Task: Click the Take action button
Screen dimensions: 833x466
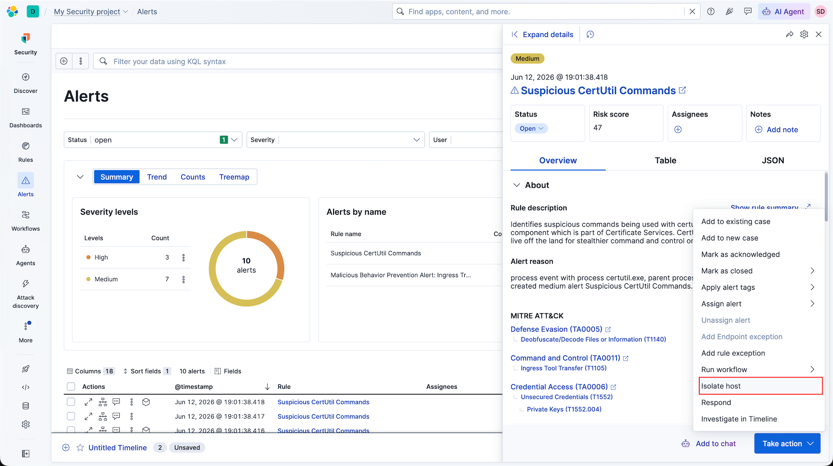Action: tap(787, 443)
